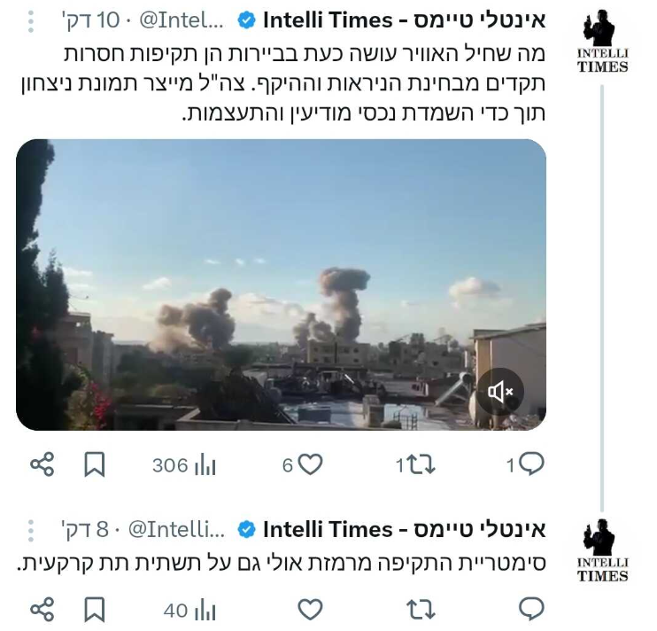The height and width of the screenshot is (631, 657).
Task: Bookmark the second tweet
Action: pos(94,610)
